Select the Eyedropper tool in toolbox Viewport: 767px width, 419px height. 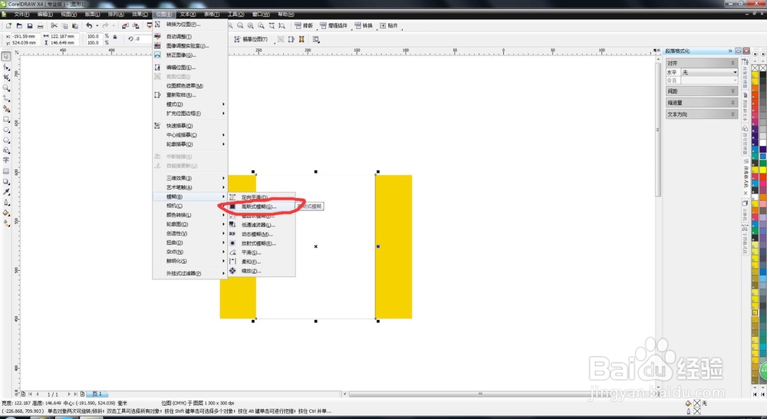(x=6, y=192)
